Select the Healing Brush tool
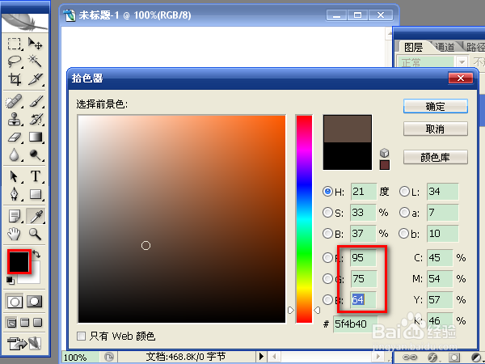 [x=15, y=101]
